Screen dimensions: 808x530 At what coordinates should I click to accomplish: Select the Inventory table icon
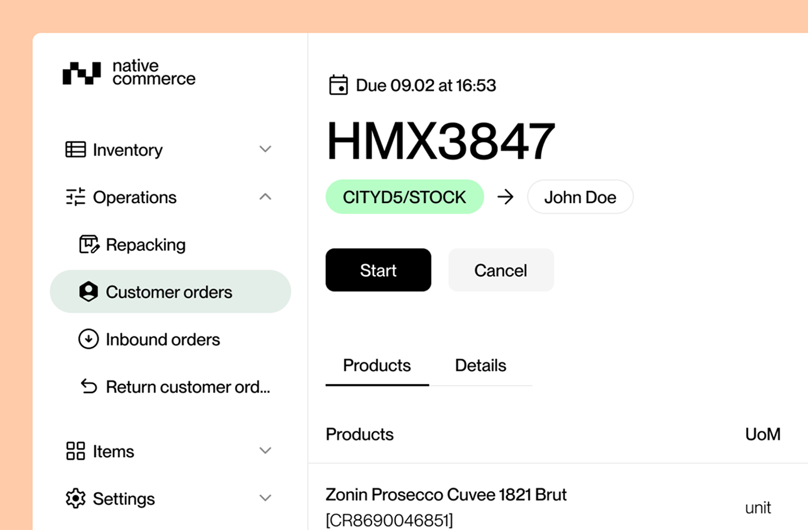pos(76,150)
